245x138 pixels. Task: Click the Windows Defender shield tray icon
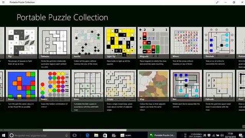[x=209, y=135]
